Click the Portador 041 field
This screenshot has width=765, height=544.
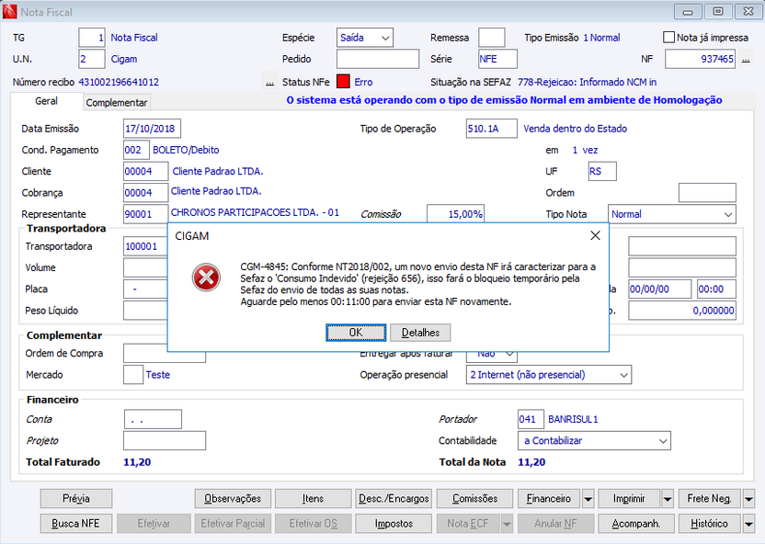click(x=531, y=419)
